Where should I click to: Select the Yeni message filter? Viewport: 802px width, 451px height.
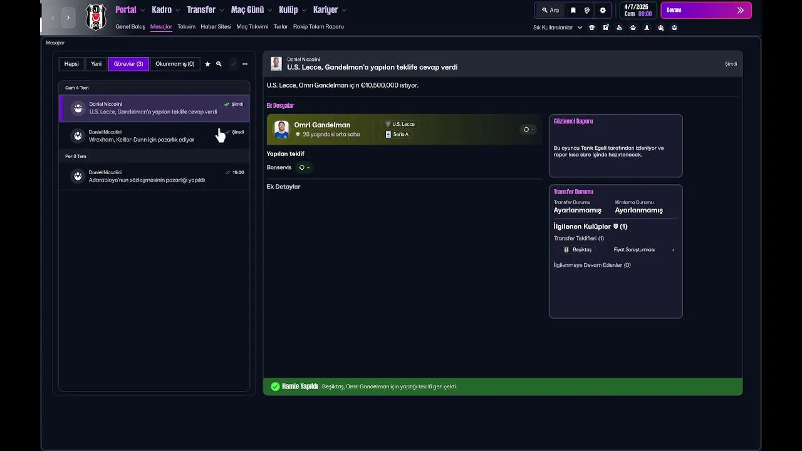coord(96,64)
